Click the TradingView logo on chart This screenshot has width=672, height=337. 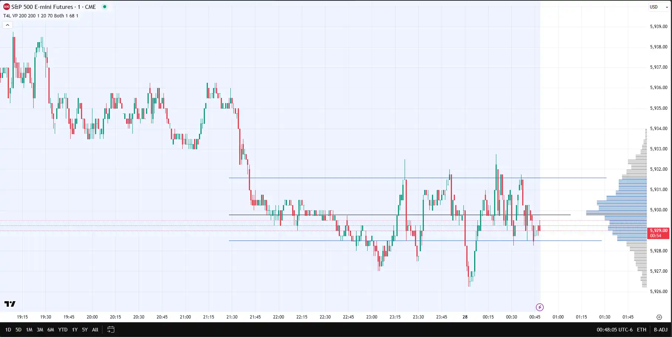point(10,304)
